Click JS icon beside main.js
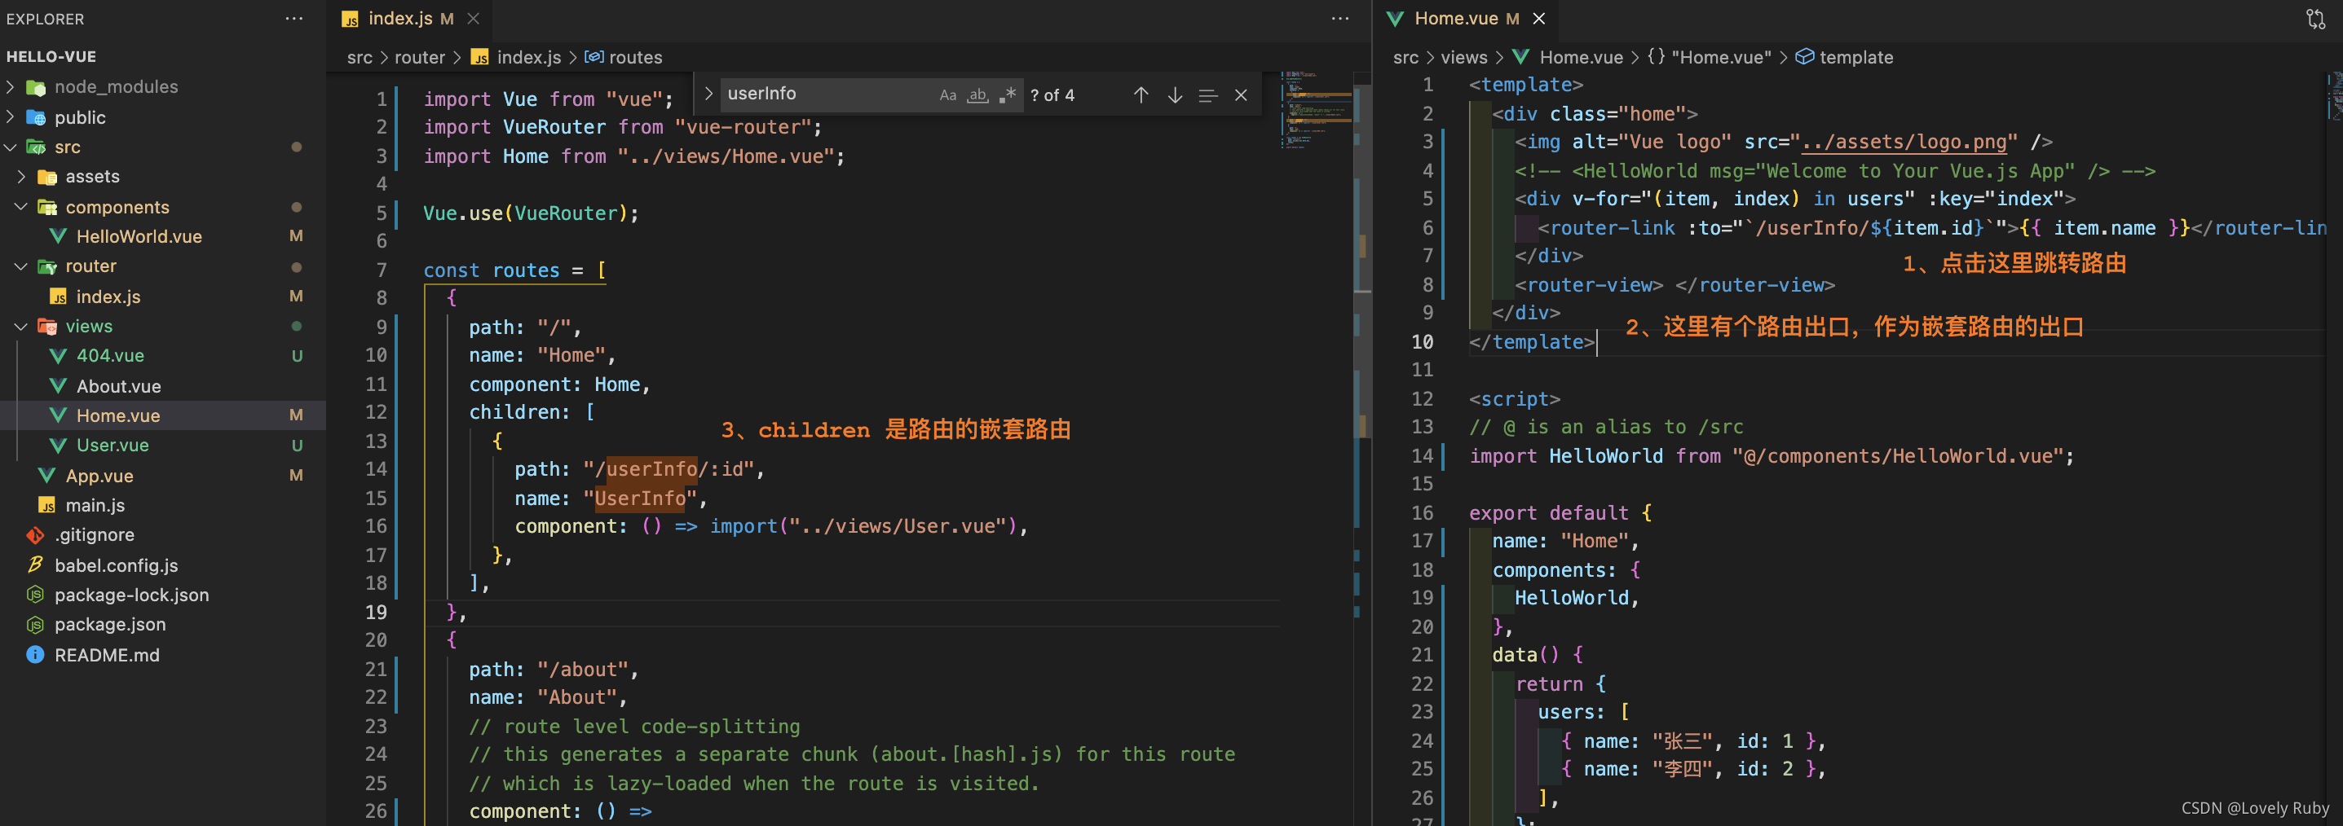This screenshot has width=2343, height=826. click(46, 505)
